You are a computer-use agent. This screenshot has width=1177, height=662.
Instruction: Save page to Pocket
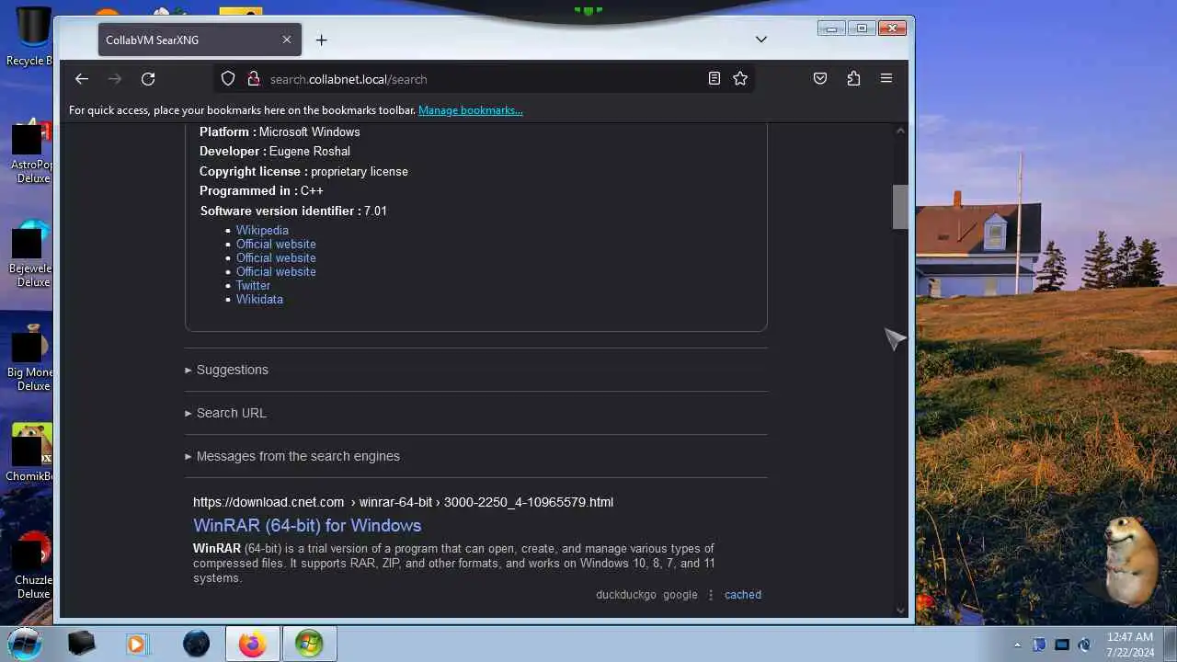820,79
